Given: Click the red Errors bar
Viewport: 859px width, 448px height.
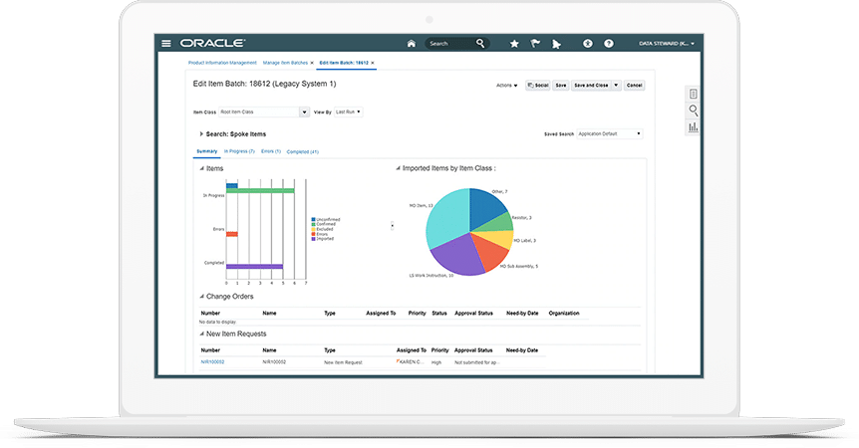Looking at the screenshot, I should (x=232, y=234).
